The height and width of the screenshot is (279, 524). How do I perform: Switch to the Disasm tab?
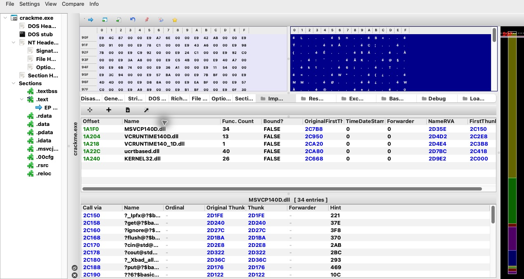[x=90, y=98]
